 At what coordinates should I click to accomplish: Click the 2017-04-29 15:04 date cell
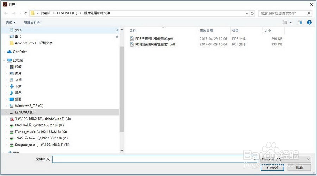pyautogui.click(x=213, y=44)
